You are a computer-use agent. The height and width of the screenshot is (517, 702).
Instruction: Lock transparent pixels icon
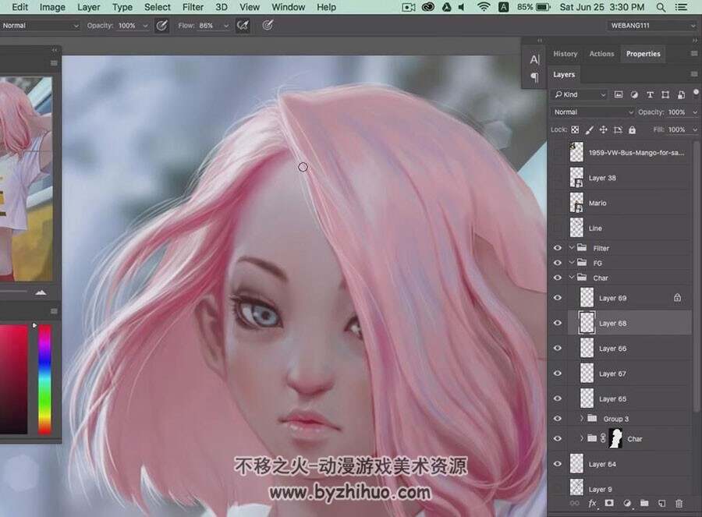[575, 129]
